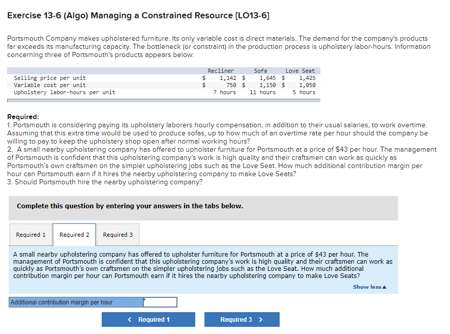Proceed using the Required 3 button
The height and width of the screenshot is (334, 450).
(x=242, y=319)
